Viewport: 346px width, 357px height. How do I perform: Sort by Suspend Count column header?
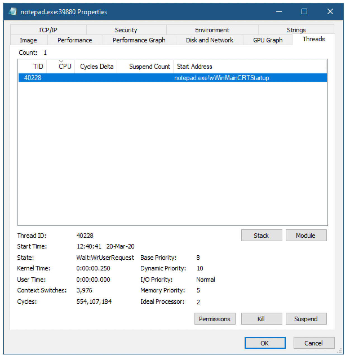pos(145,66)
